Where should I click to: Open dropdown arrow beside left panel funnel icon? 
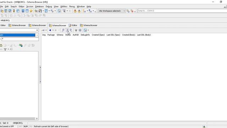coord(8,49)
